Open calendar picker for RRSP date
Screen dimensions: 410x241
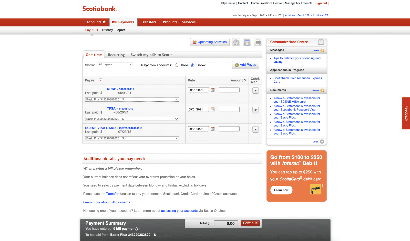[x=213, y=90]
